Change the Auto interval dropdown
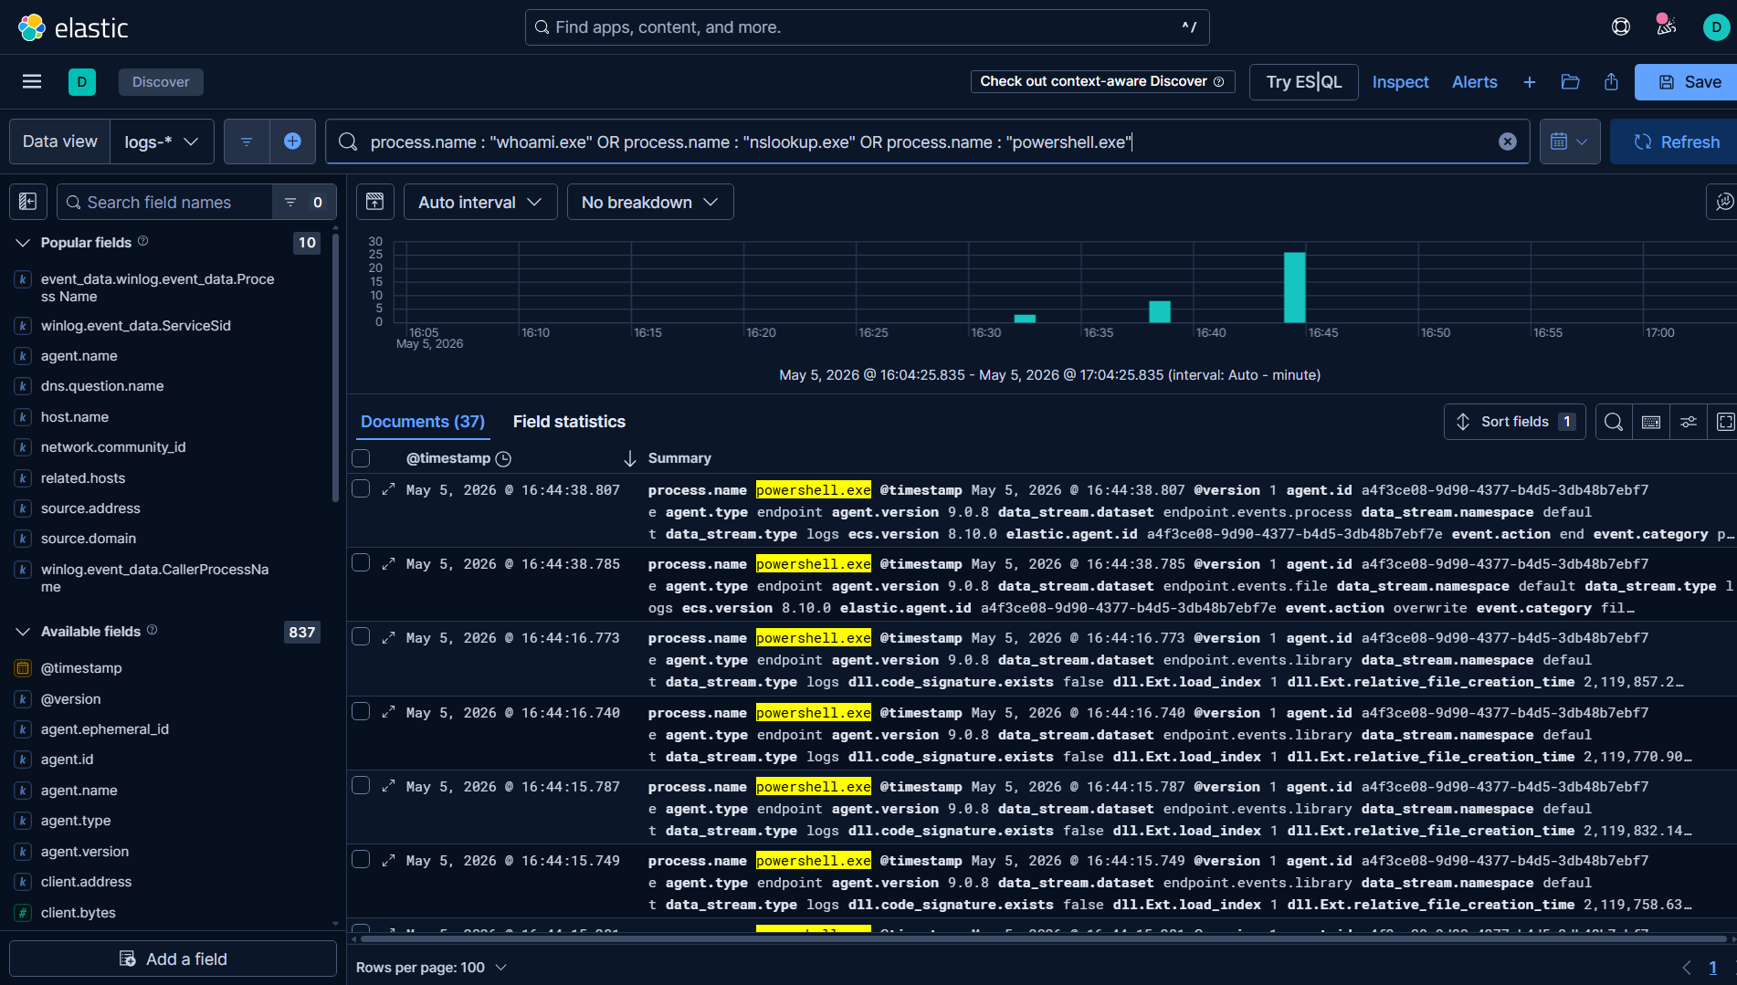This screenshot has width=1737, height=985. point(480,202)
